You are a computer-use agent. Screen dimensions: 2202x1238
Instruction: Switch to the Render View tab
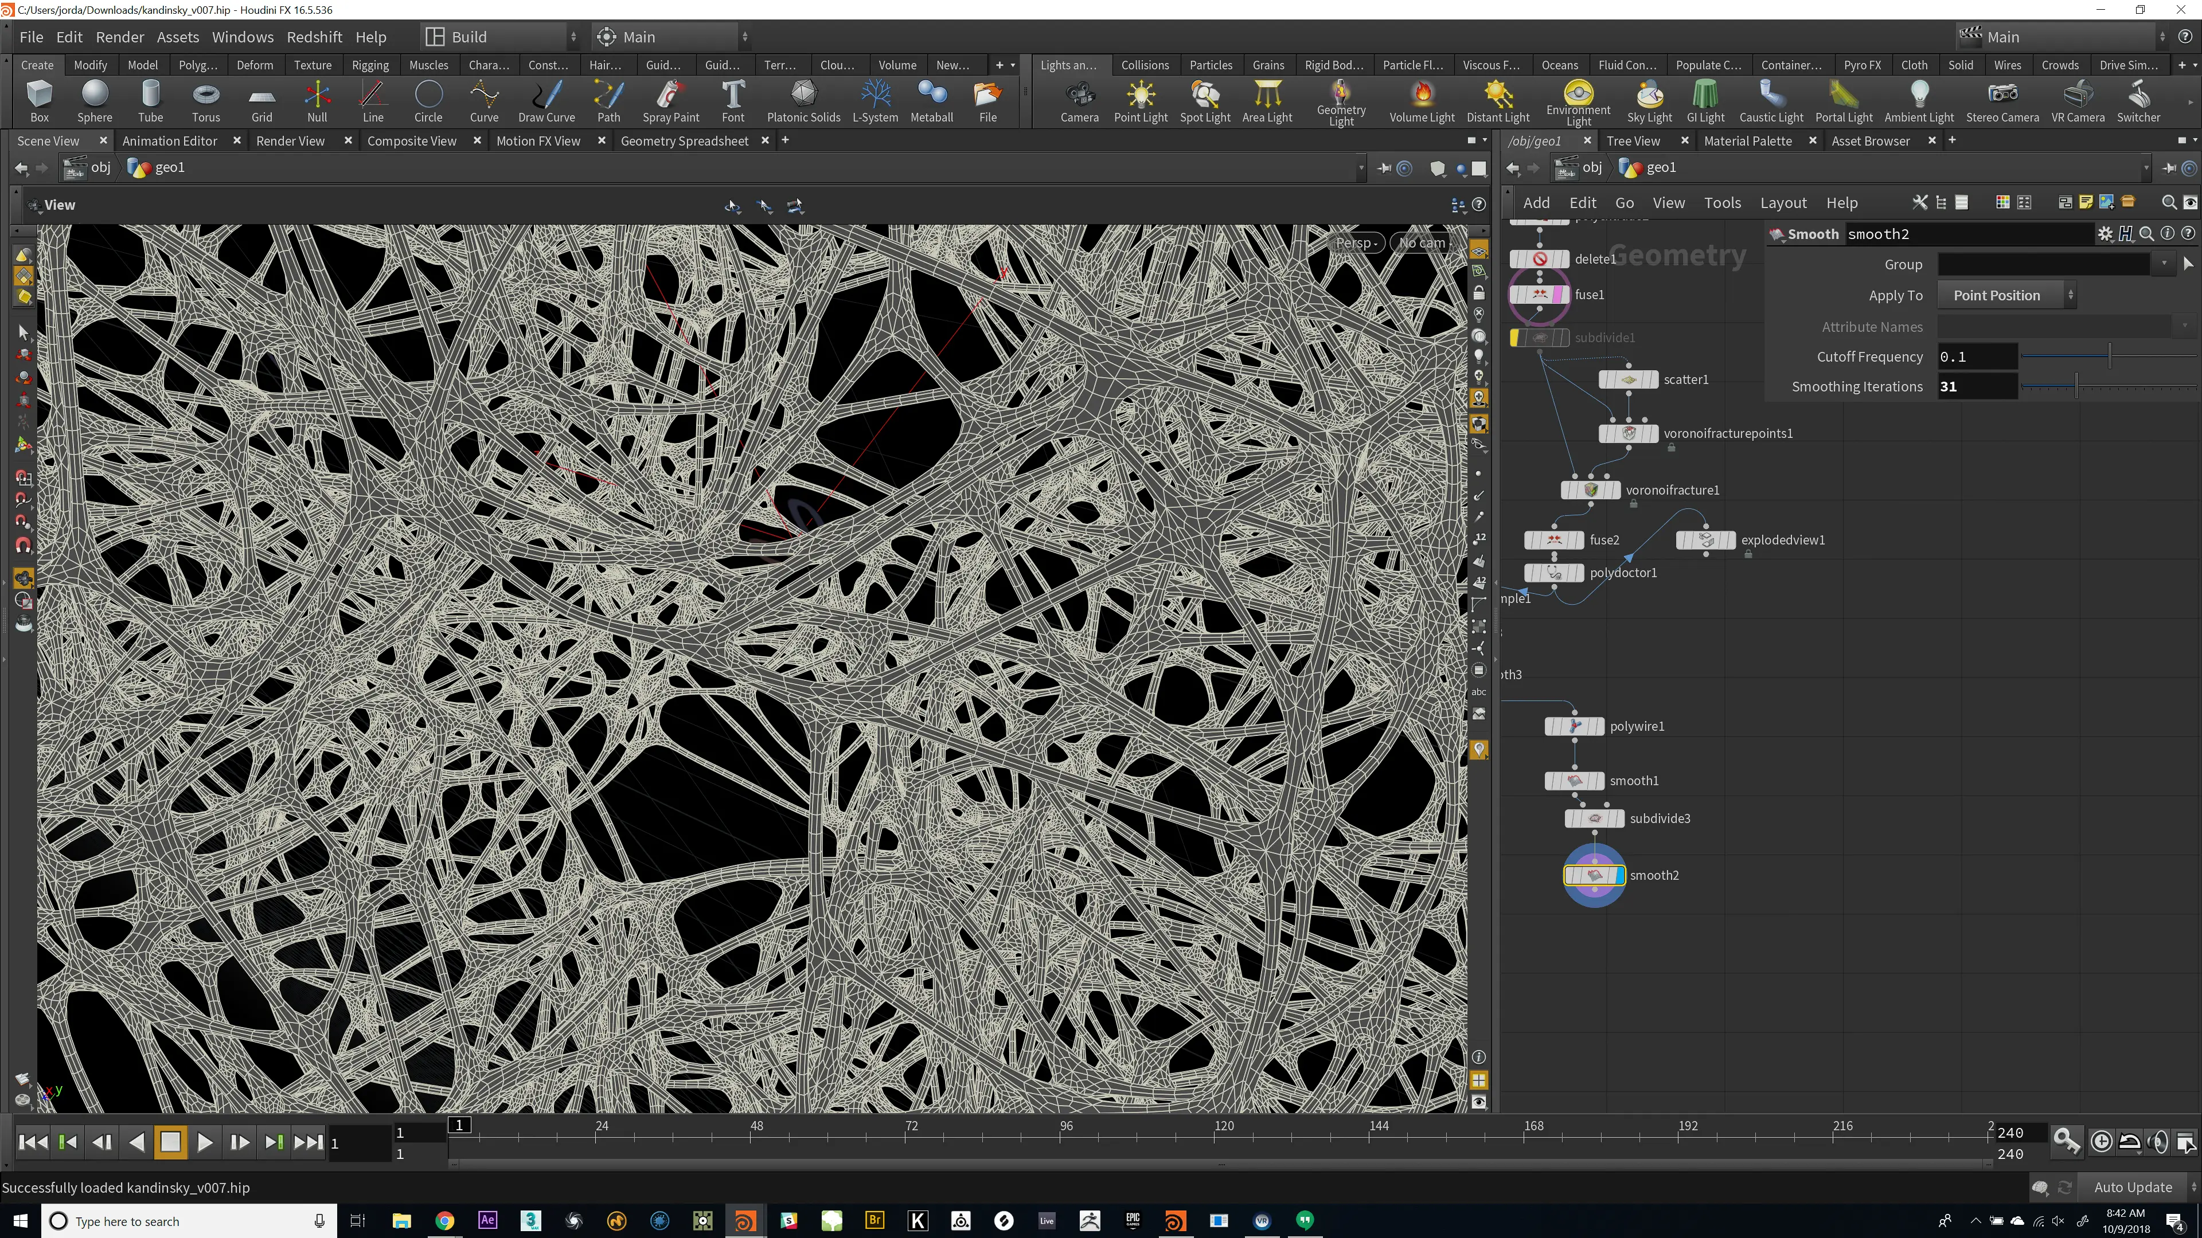[290, 141]
